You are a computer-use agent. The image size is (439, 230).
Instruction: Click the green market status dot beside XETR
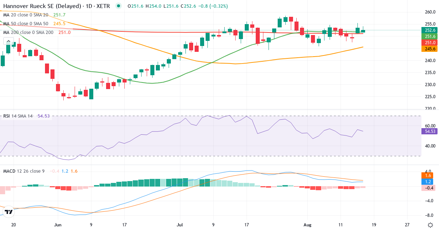pyautogui.click(x=118, y=6)
